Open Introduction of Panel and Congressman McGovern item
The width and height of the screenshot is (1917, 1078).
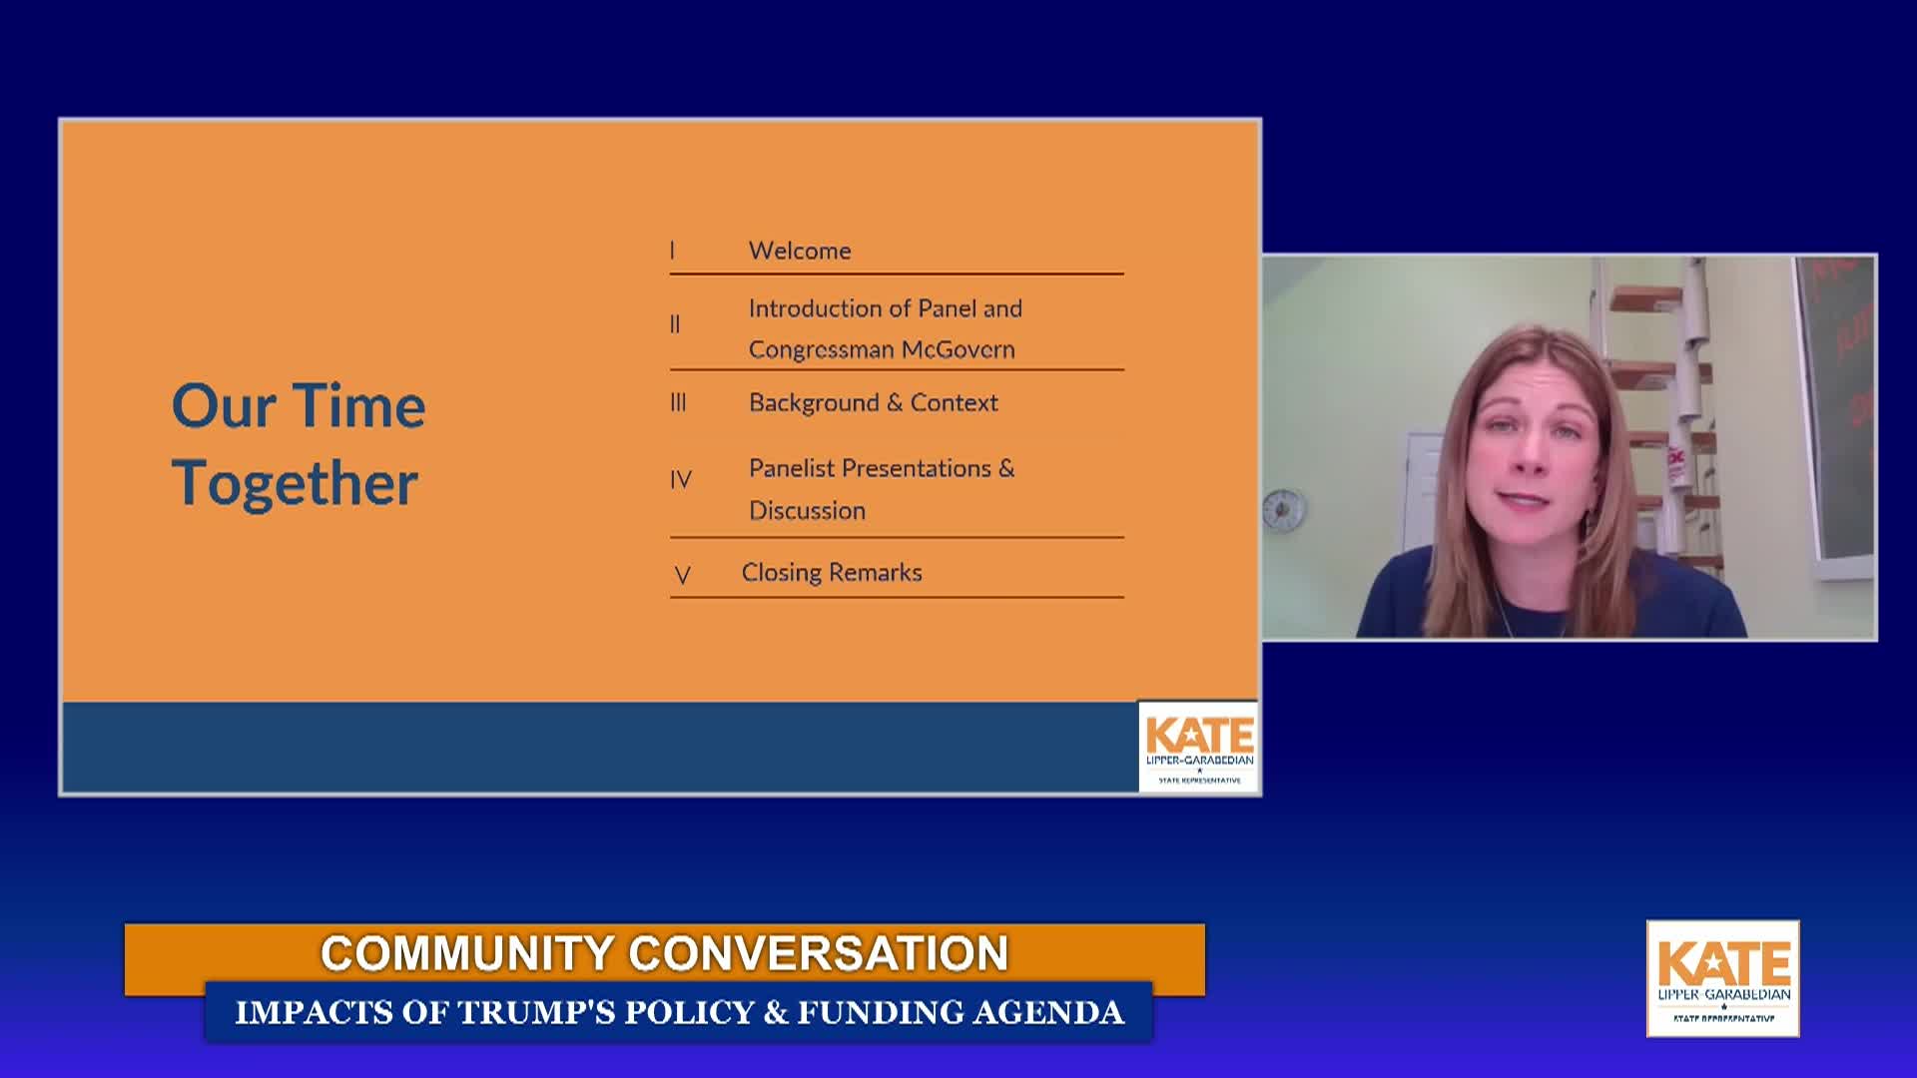(x=886, y=331)
